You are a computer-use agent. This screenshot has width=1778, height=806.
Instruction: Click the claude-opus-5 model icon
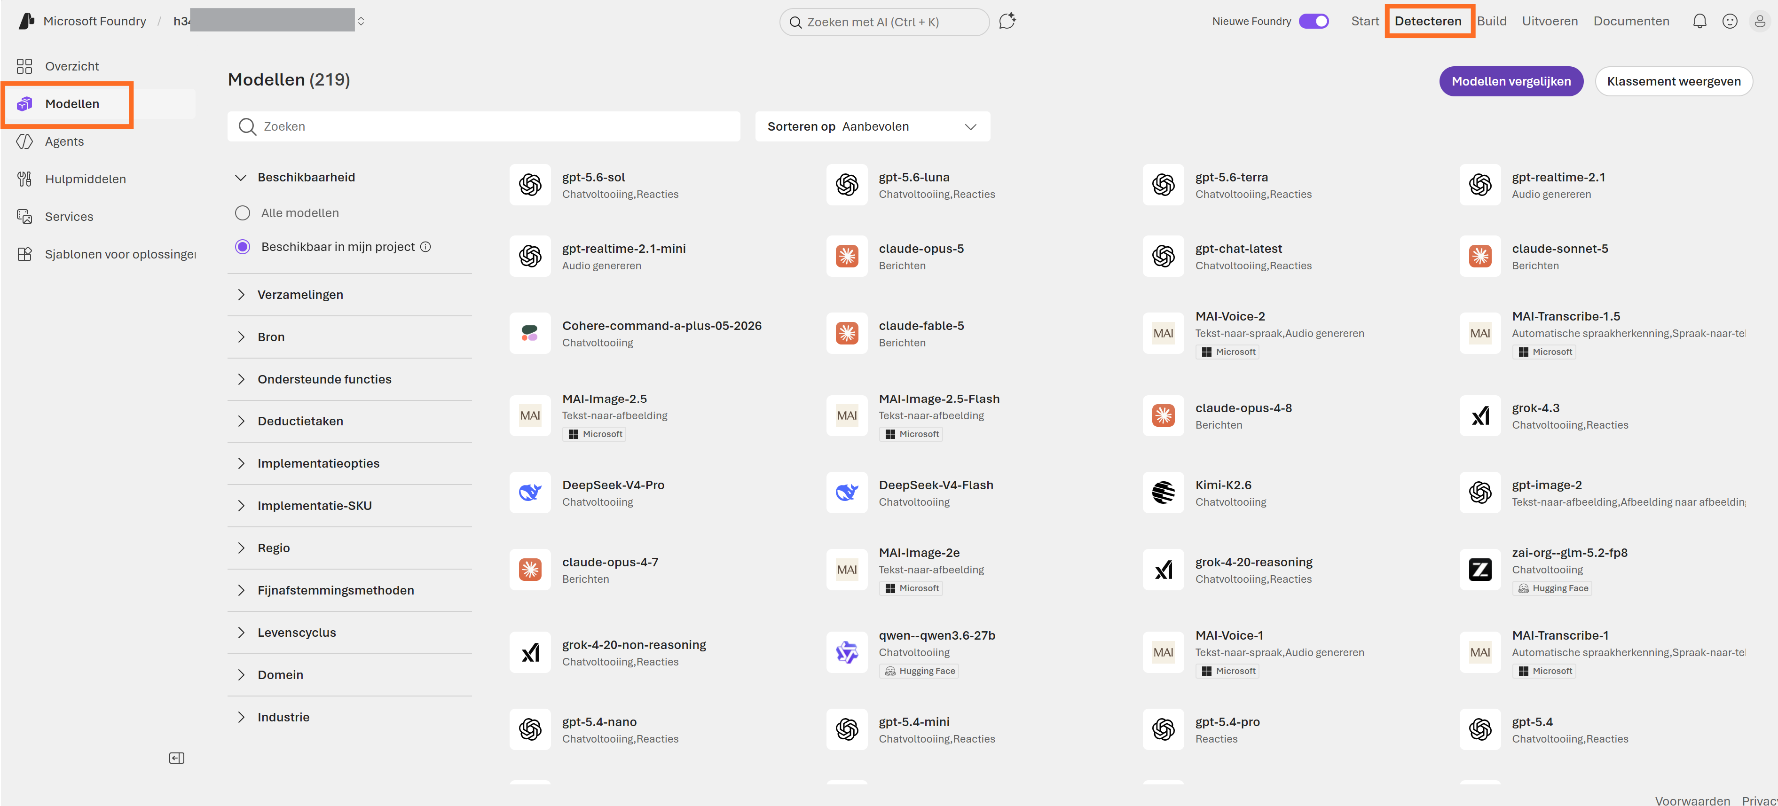[847, 256]
